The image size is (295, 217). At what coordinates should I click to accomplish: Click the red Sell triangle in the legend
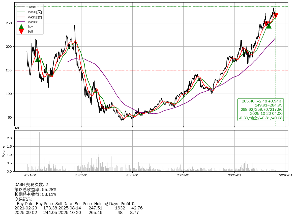click(21, 32)
